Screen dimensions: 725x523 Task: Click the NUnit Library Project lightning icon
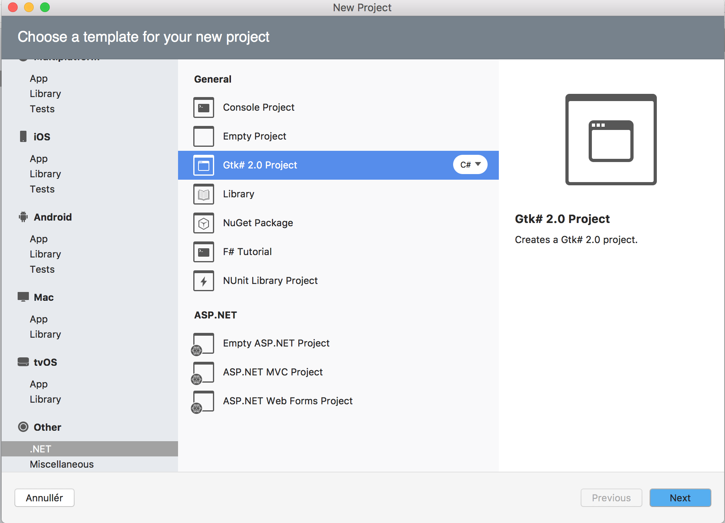coord(204,281)
